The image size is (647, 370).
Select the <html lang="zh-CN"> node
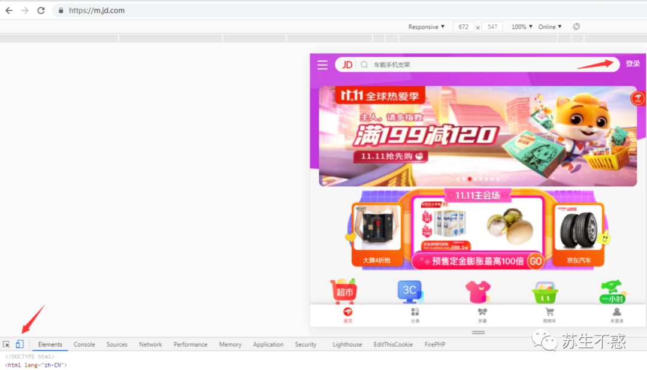(37, 365)
